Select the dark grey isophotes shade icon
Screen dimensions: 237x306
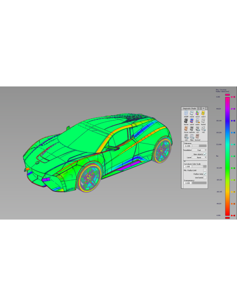pos(192,128)
